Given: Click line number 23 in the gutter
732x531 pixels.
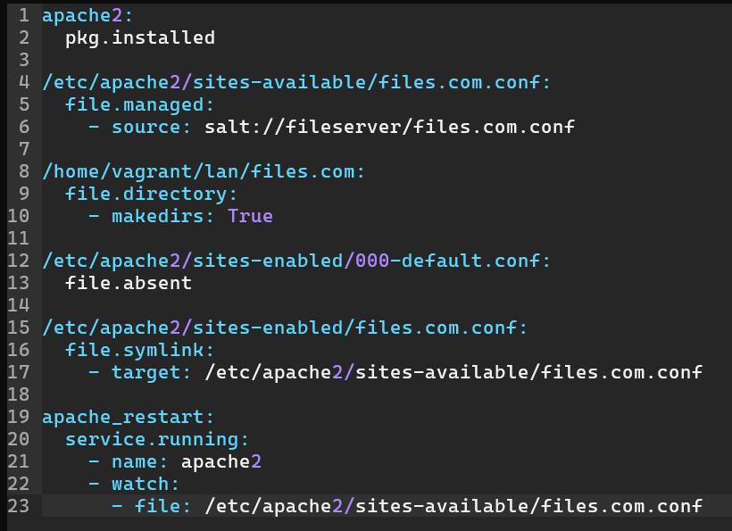Looking at the screenshot, I should pos(18,506).
